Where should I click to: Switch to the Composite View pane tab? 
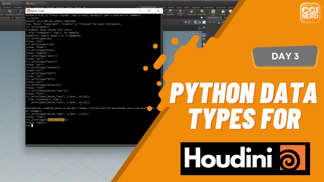coord(5,17)
